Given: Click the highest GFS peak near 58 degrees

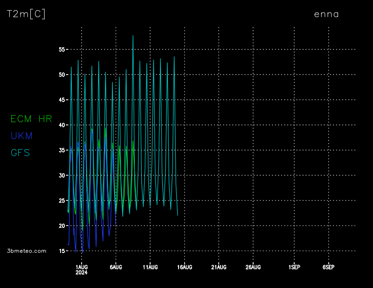Looking at the screenshot, I should tap(133, 36).
